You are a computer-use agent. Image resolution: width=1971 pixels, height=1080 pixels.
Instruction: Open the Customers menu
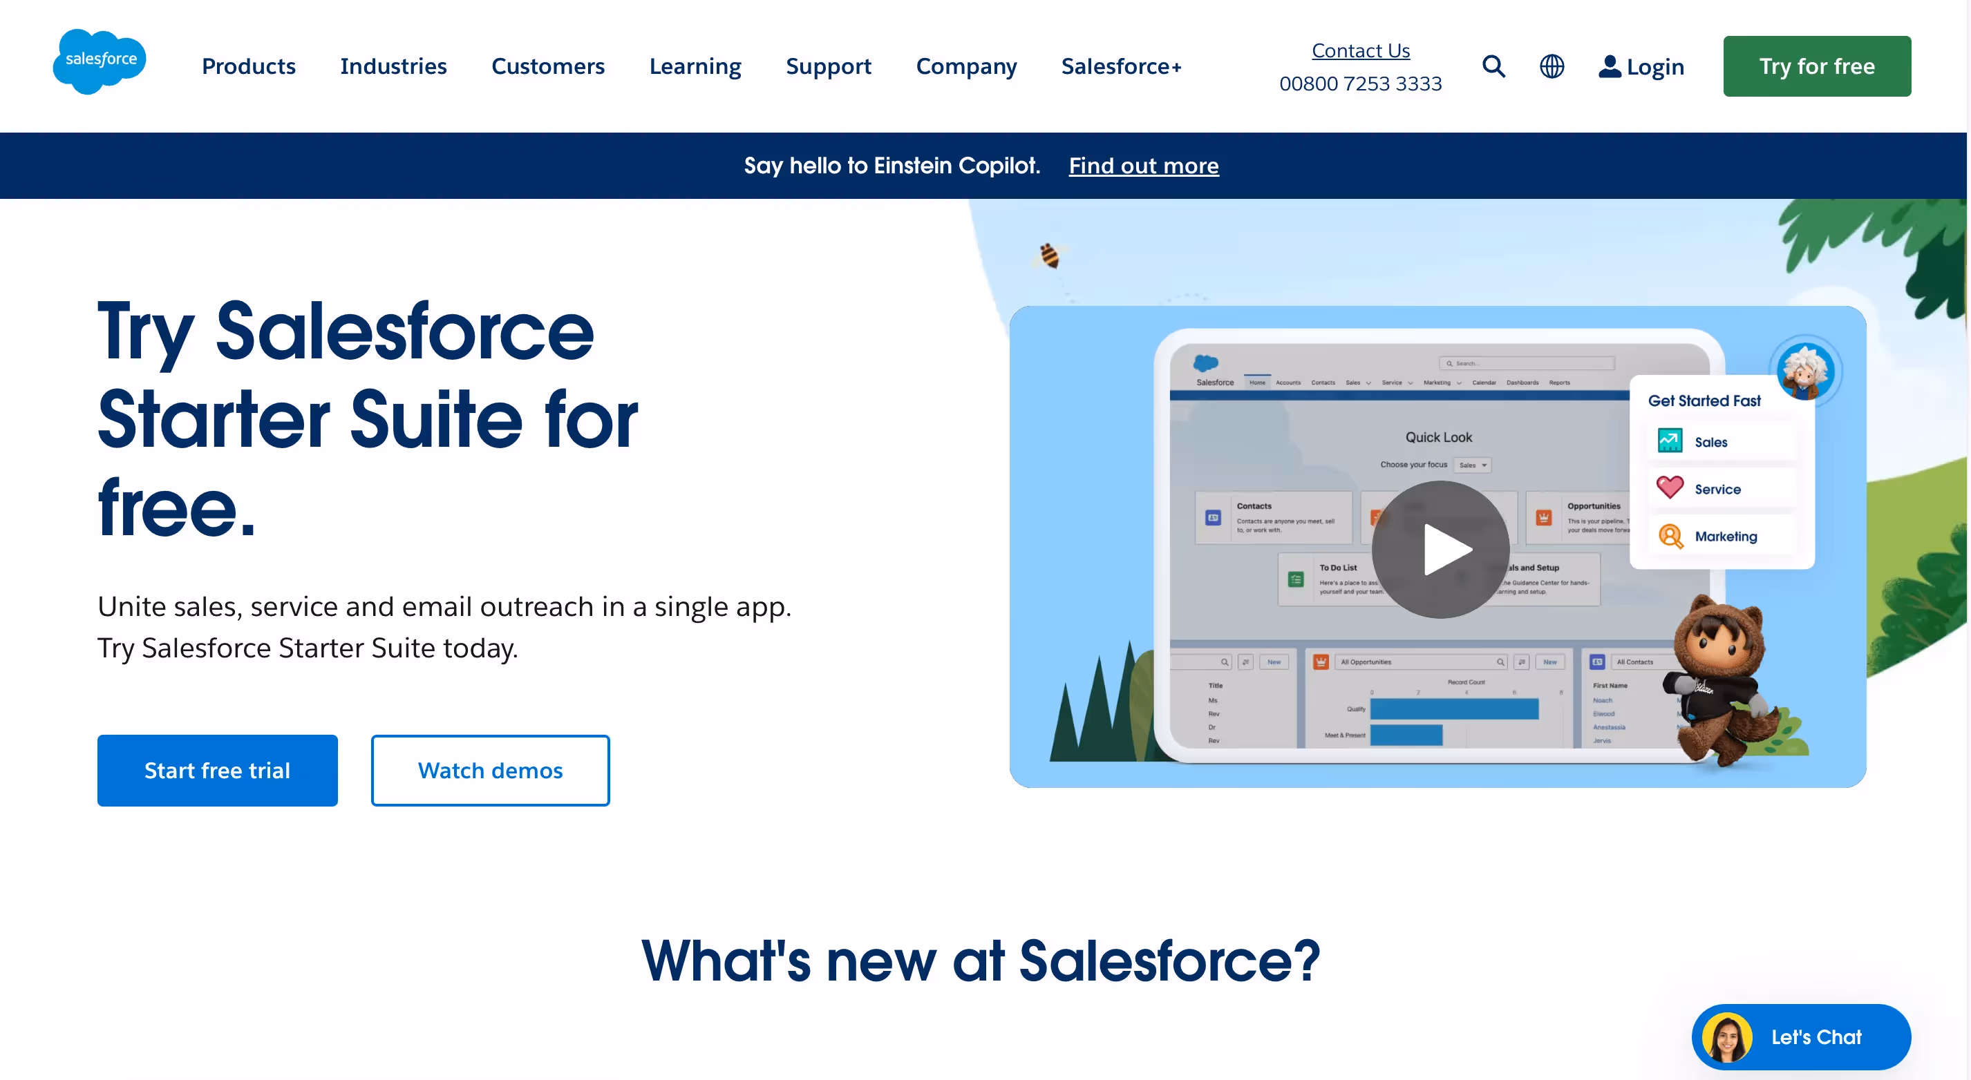pyautogui.click(x=548, y=66)
